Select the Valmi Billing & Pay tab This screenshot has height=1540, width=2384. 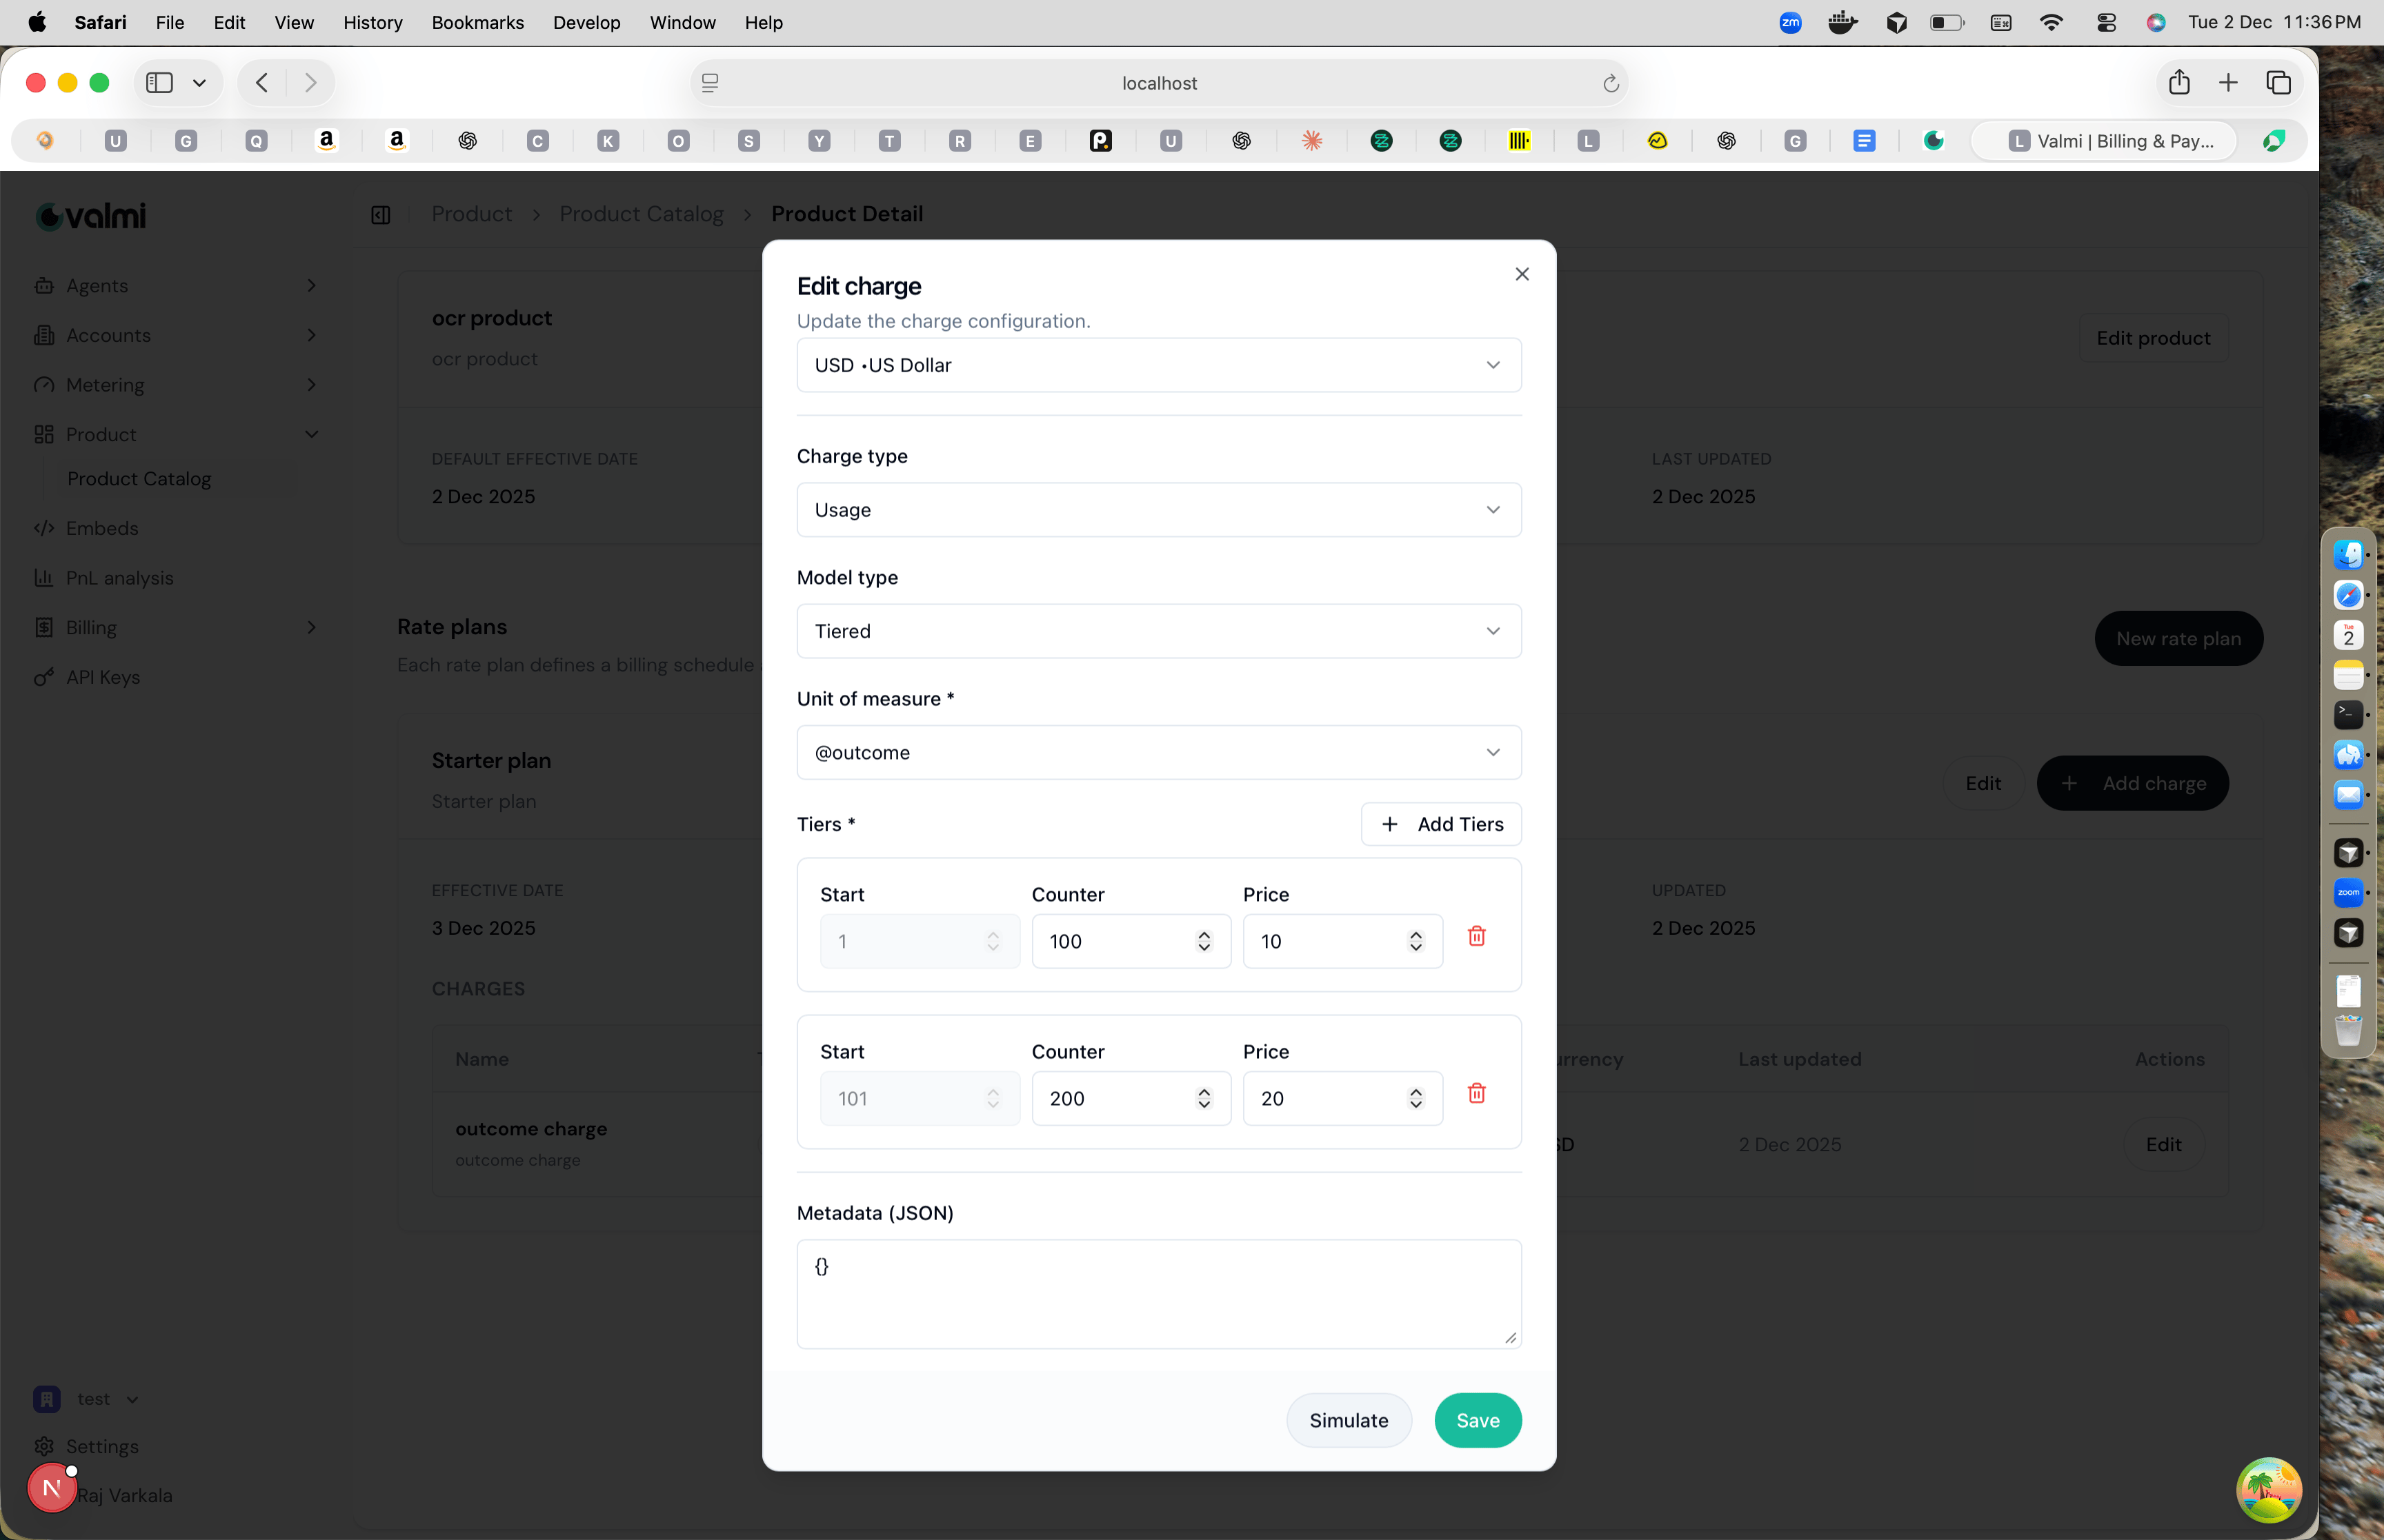[x=2103, y=141]
